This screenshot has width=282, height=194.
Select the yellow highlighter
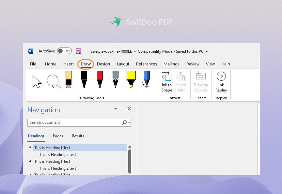tap(131, 80)
